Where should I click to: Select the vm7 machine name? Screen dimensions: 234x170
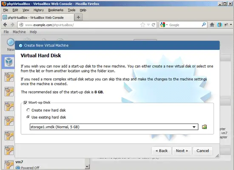coord(19,162)
